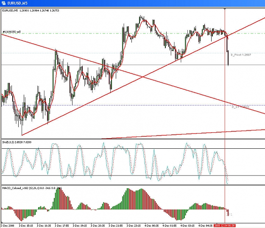Click the vertical line handle at chart top
Screen dimensions: 265x228
pyautogui.click(x=225, y=9)
